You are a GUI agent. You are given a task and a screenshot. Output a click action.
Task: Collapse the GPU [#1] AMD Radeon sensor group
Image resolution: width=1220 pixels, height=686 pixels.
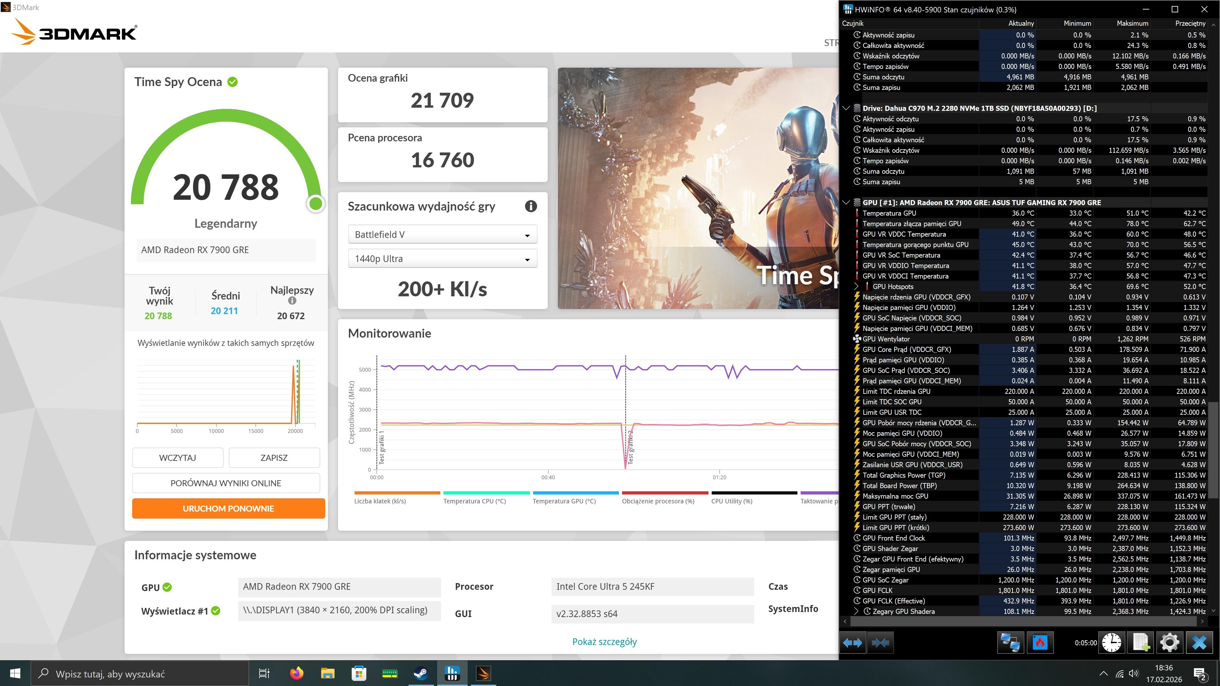click(846, 203)
